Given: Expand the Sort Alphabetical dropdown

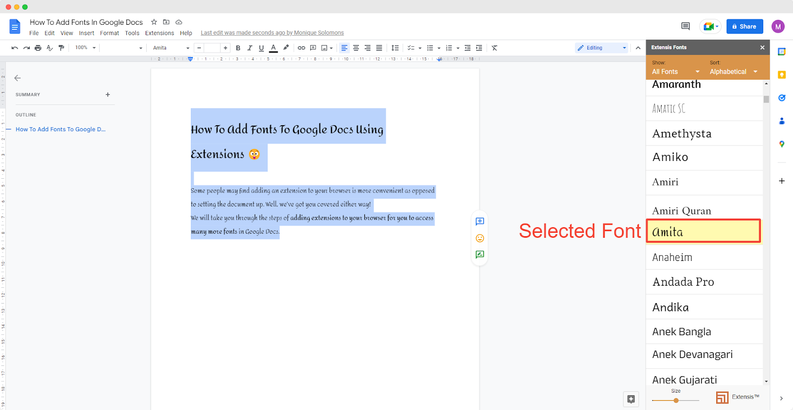Looking at the screenshot, I should point(734,72).
